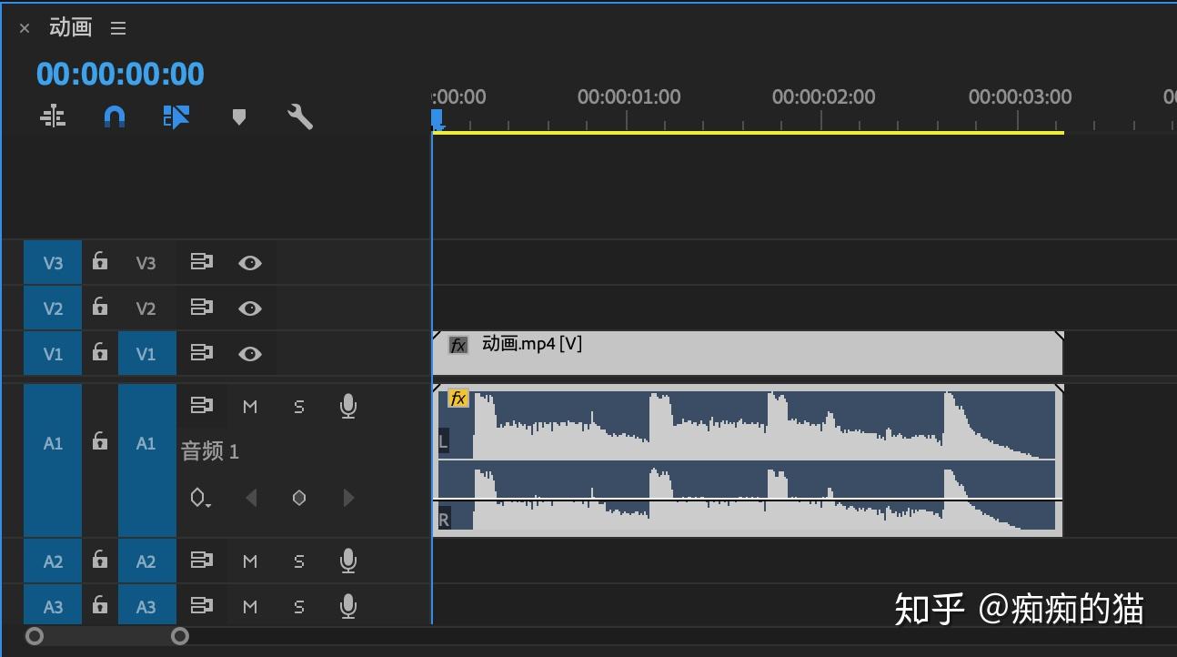Mute audio track A1

tap(250, 407)
